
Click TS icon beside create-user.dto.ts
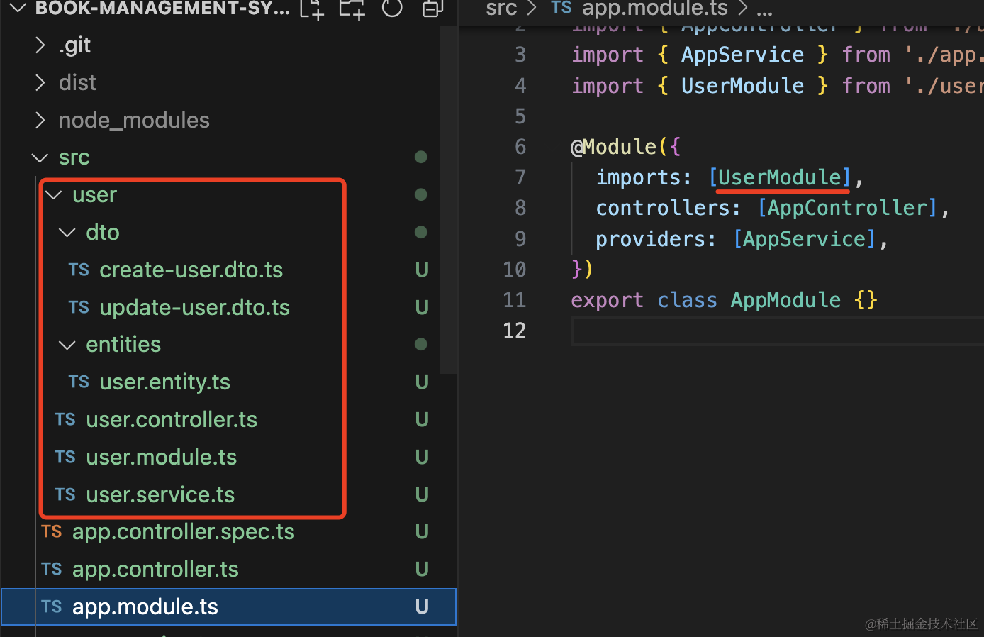tap(79, 270)
